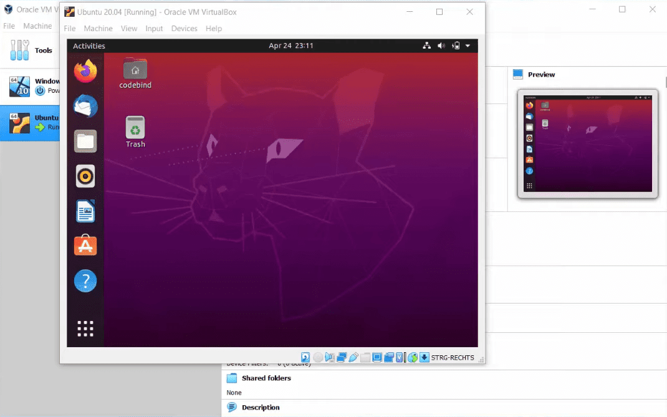The height and width of the screenshot is (417, 667).
Task: Launch Rhythmbox music player from dock
Action: click(x=85, y=176)
